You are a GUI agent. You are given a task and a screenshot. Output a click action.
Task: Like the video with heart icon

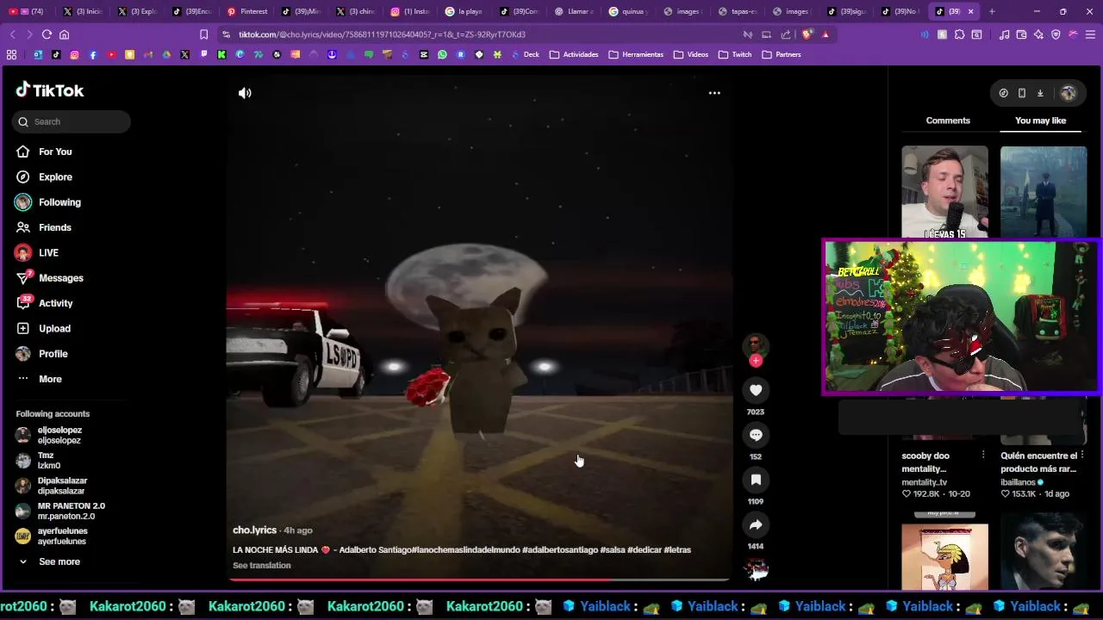coord(756,390)
